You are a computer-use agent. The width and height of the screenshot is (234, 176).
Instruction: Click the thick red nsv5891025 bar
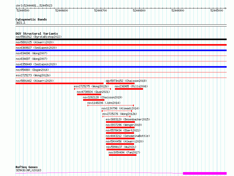pyautogui.click(x=121, y=45)
